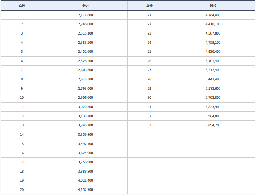Select the salary 3,359,800
The image size is (255, 195).
click(x=86, y=135)
